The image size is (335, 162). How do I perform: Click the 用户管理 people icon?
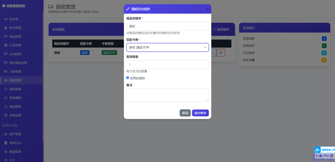(6, 134)
